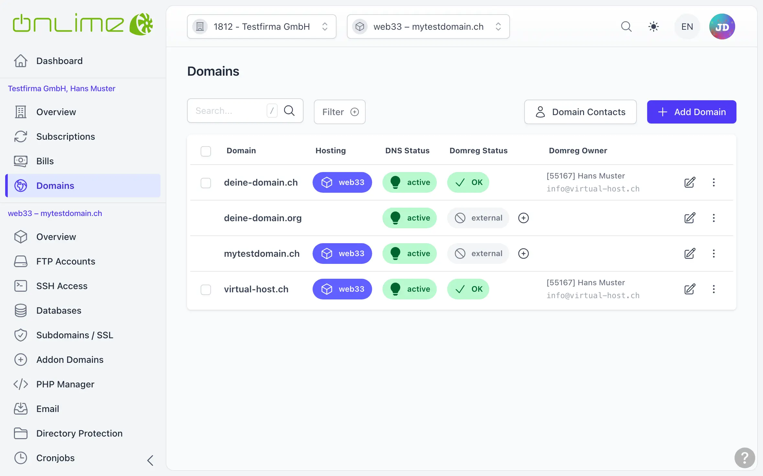Open the three-dot menu for deine-domain.org
The width and height of the screenshot is (763, 476).
click(713, 218)
